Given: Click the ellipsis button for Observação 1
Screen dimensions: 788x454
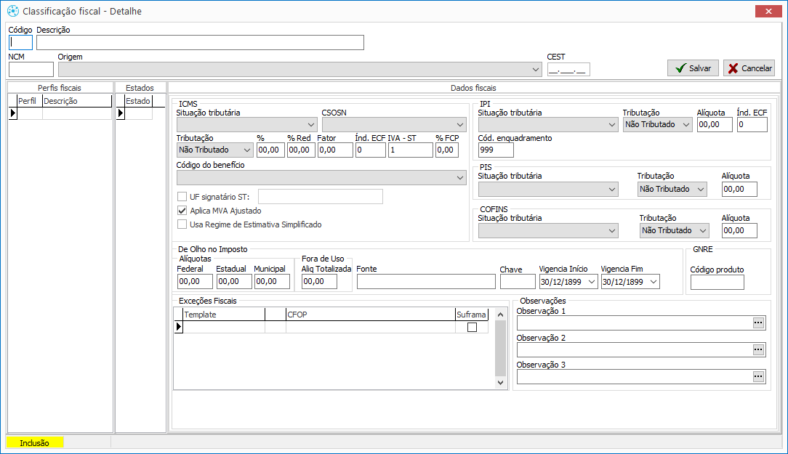Looking at the screenshot, I should (x=758, y=323).
